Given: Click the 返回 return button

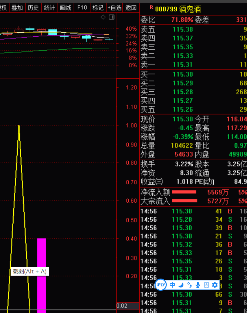Looking at the screenshot, I should (131, 8).
